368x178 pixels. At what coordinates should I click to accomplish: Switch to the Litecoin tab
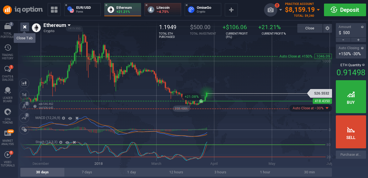coord(163,10)
